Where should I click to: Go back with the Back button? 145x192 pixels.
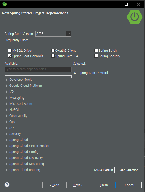[x=54, y=185]
